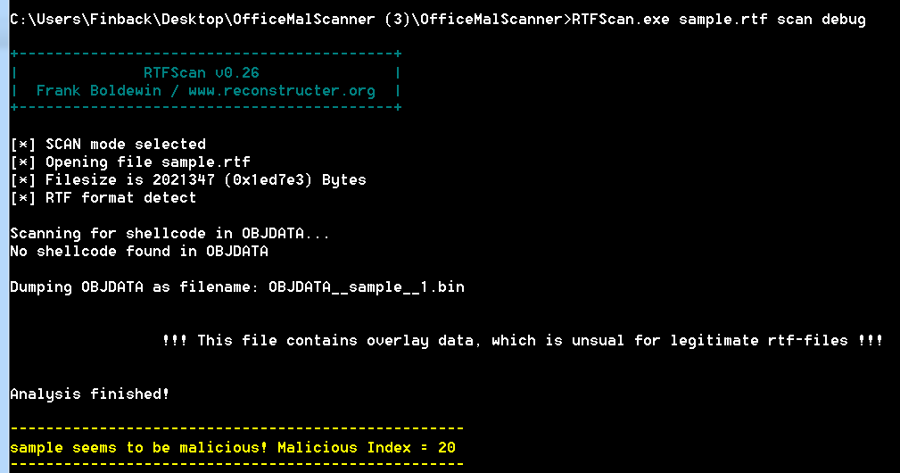Click the SCAN mode selected line

(x=108, y=144)
